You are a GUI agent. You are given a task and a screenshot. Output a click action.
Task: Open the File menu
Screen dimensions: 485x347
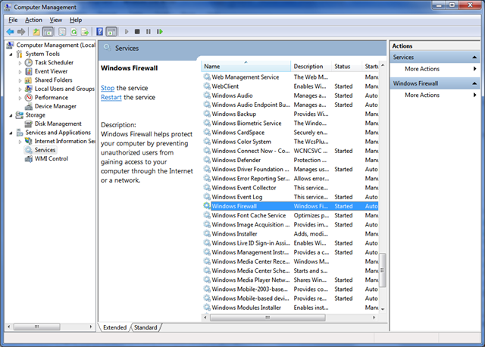point(13,20)
